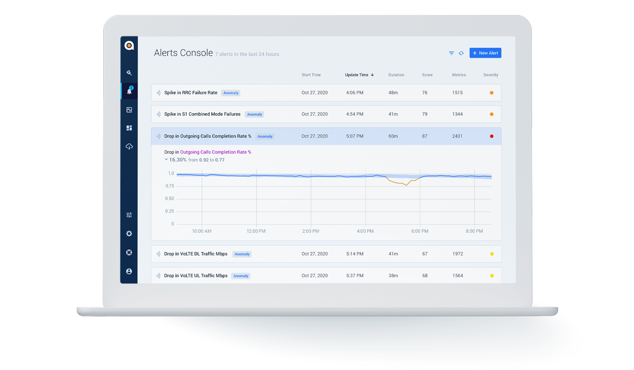The width and height of the screenshot is (634, 370).
Task: Click Anomaly tag on VoLTE UL Traffic row
Action: [x=241, y=276]
